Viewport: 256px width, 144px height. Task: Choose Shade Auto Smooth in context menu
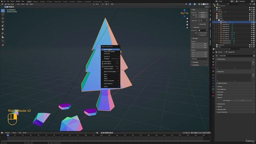tap(110, 52)
